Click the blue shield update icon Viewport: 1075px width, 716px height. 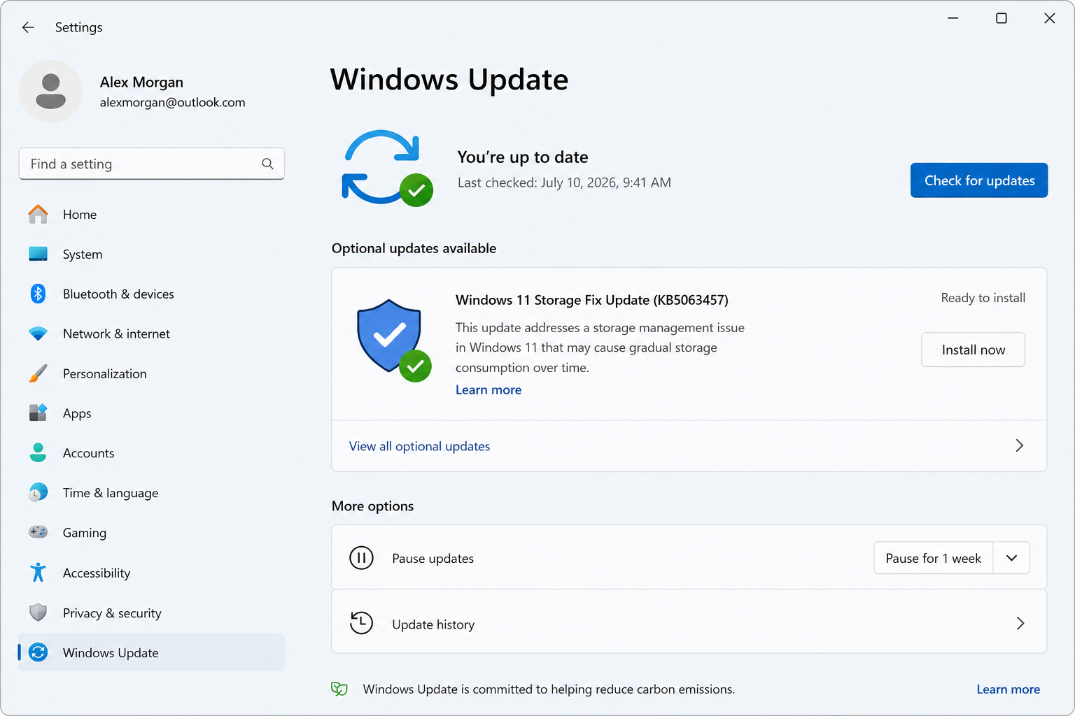[x=389, y=336]
